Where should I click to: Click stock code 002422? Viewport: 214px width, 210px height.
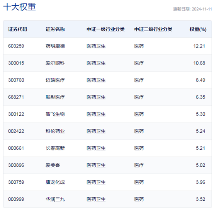(16, 131)
